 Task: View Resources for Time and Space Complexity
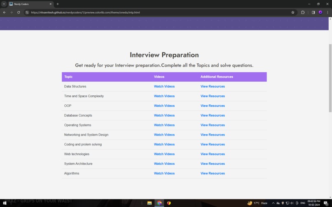(x=213, y=96)
